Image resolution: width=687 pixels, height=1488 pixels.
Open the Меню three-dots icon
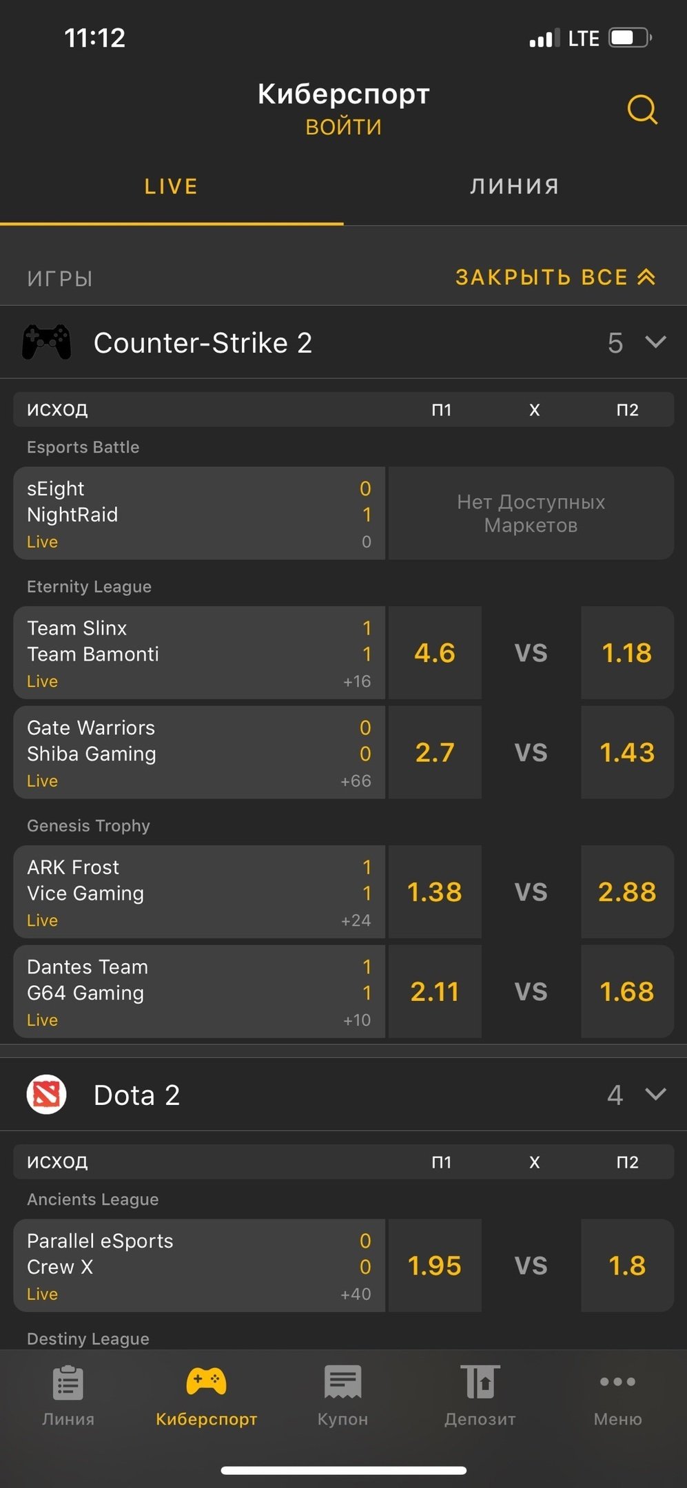(x=617, y=1381)
